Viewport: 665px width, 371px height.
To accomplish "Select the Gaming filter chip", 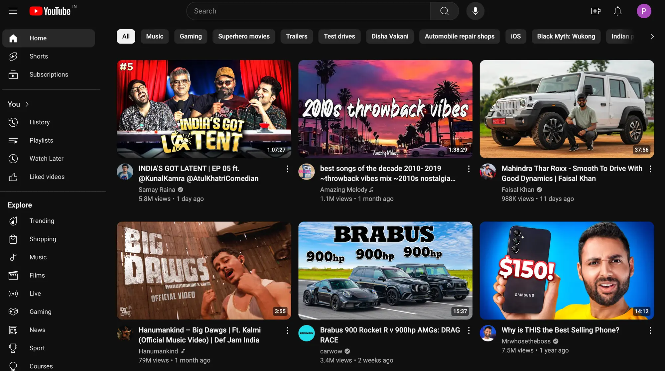I will [x=191, y=36].
